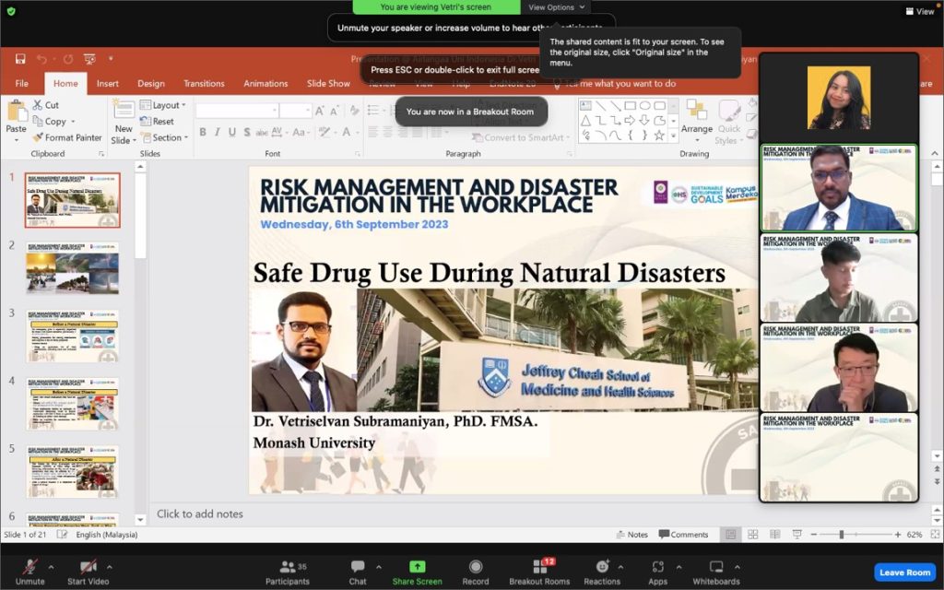Expand the shapes gallery
The image size is (944, 590).
pyautogui.click(x=674, y=136)
